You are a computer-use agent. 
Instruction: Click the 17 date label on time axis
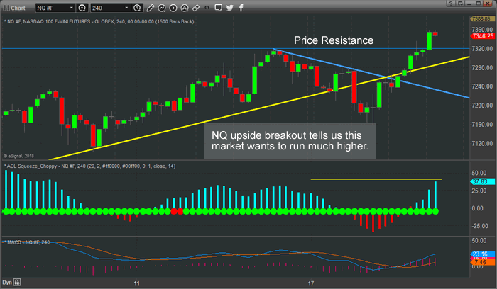tap(311, 283)
